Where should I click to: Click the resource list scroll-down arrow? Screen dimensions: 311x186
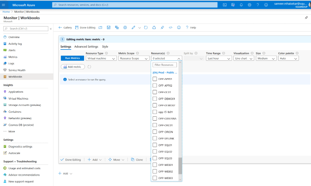tap(180, 180)
